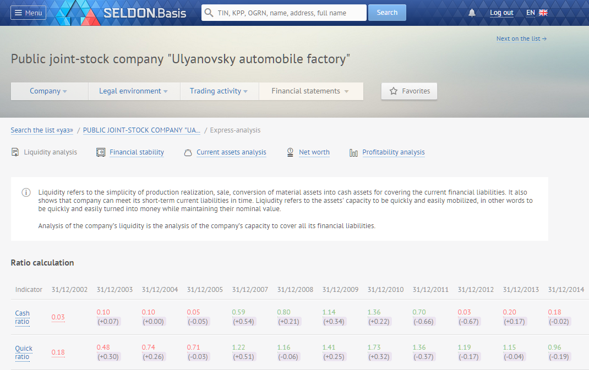
Task: Expand the Legal environment dropdown
Action: tap(134, 91)
